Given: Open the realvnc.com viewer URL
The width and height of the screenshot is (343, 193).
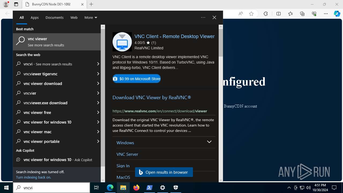Looking at the screenshot, I should pyautogui.click(x=160, y=111).
